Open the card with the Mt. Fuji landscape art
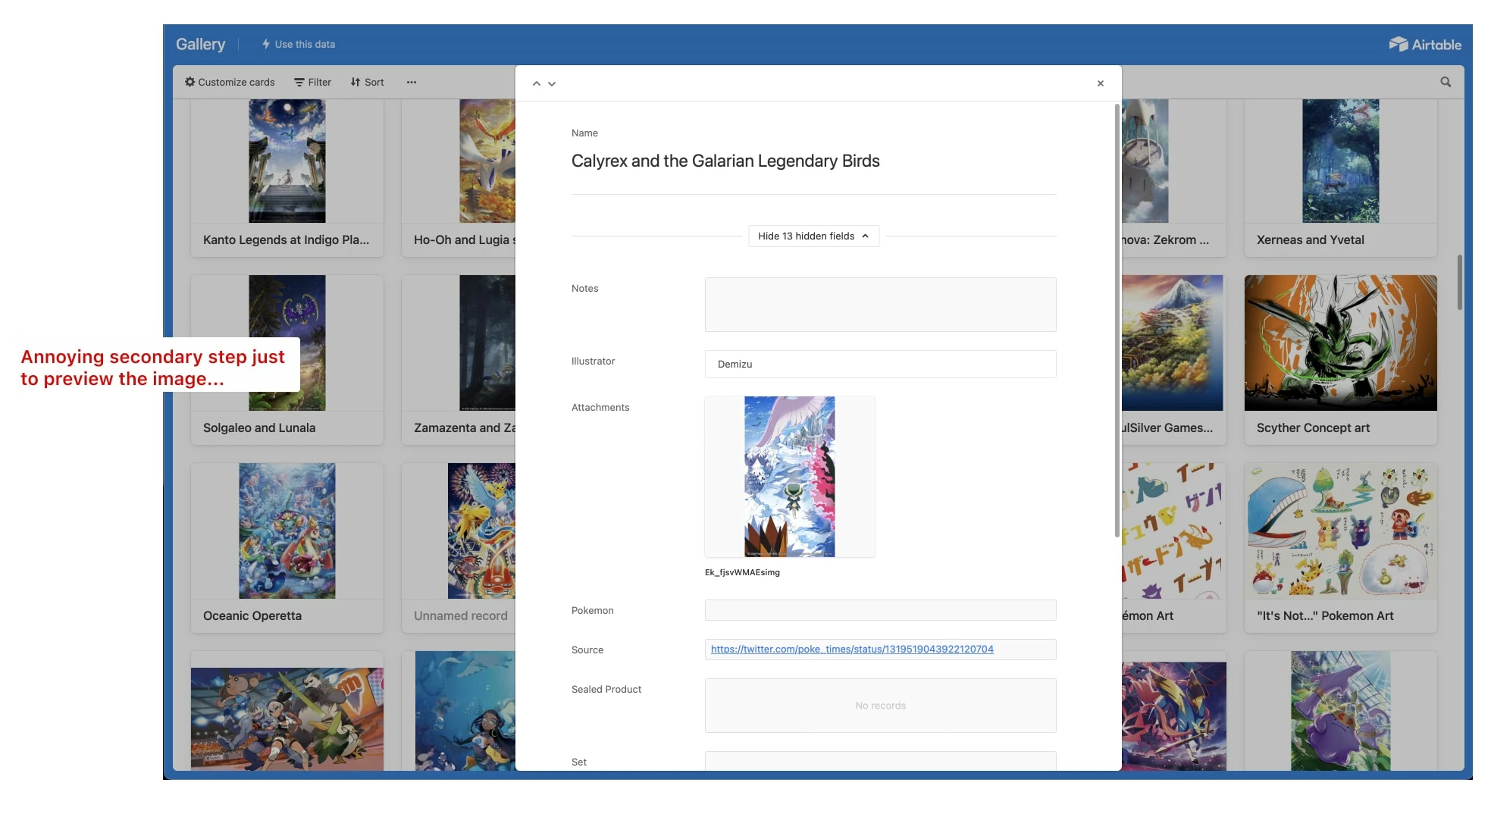This screenshot has width=1491, height=814. [1173, 359]
